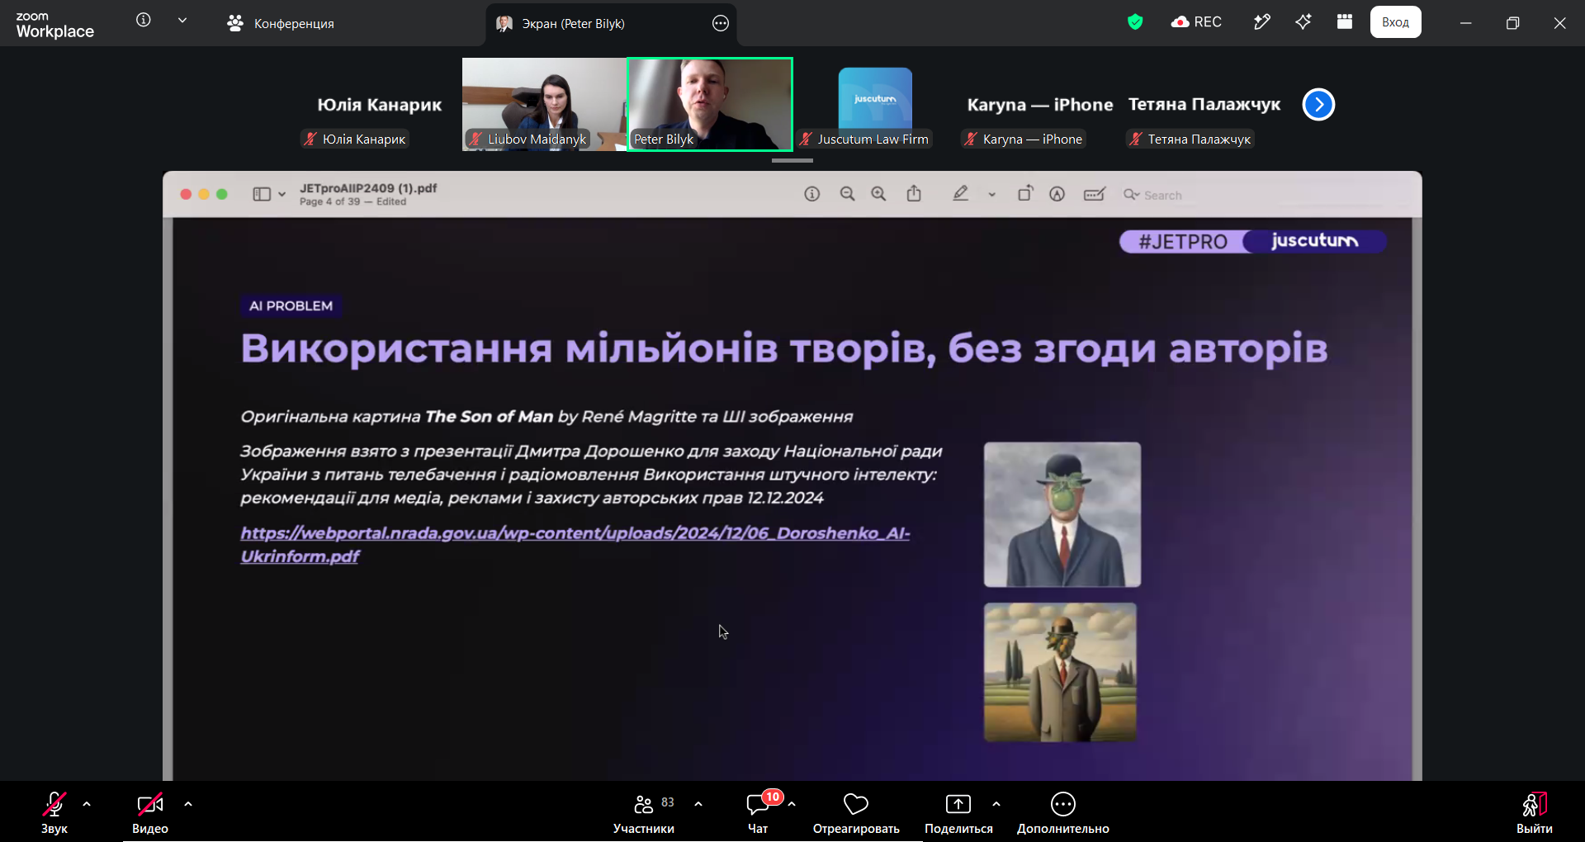The height and width of the screenshot is (842, 1585).
Task: Select Liubov Maidanyk video thumbnail
Action: (x=544, y=104)
